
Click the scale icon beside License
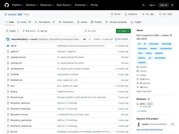(138, 71)
